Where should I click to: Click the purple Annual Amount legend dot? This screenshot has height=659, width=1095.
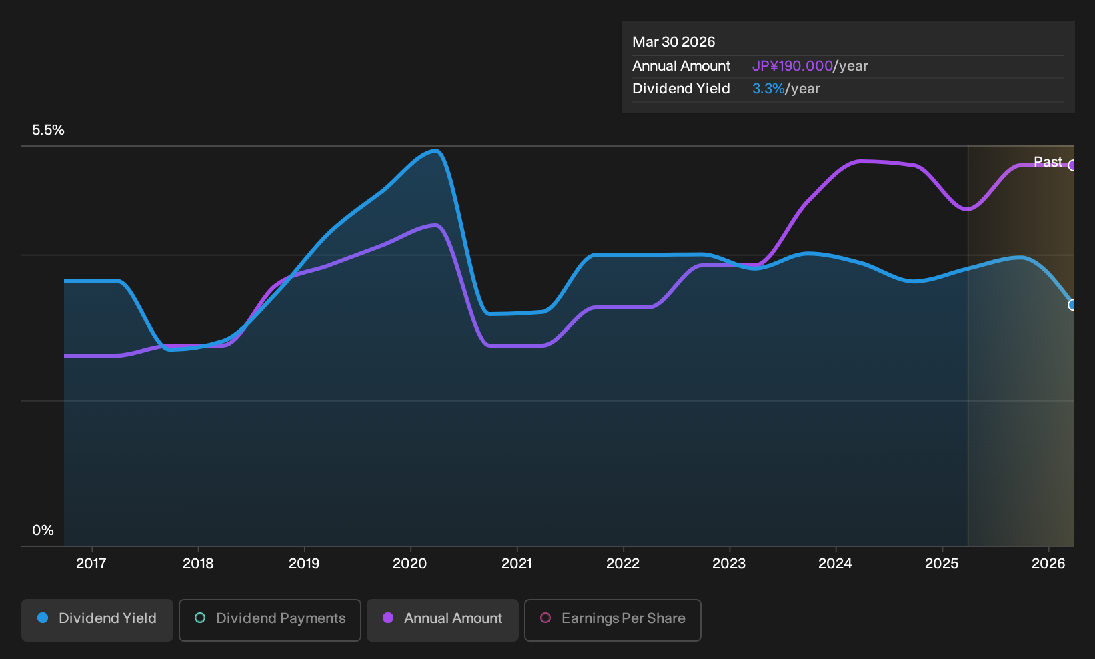[x=388, y=618]
